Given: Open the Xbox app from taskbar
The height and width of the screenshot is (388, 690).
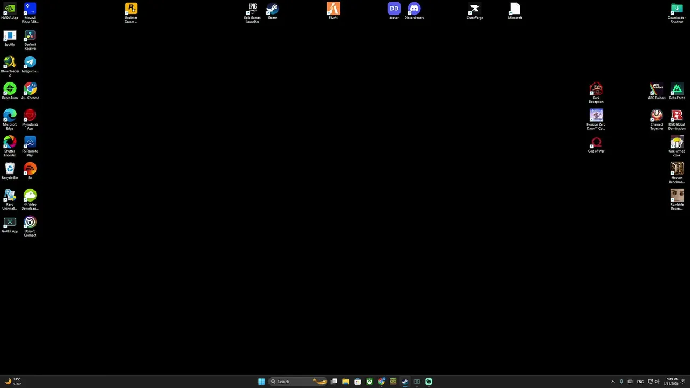Looking at the screenshot, I should [x=369, y=382].
